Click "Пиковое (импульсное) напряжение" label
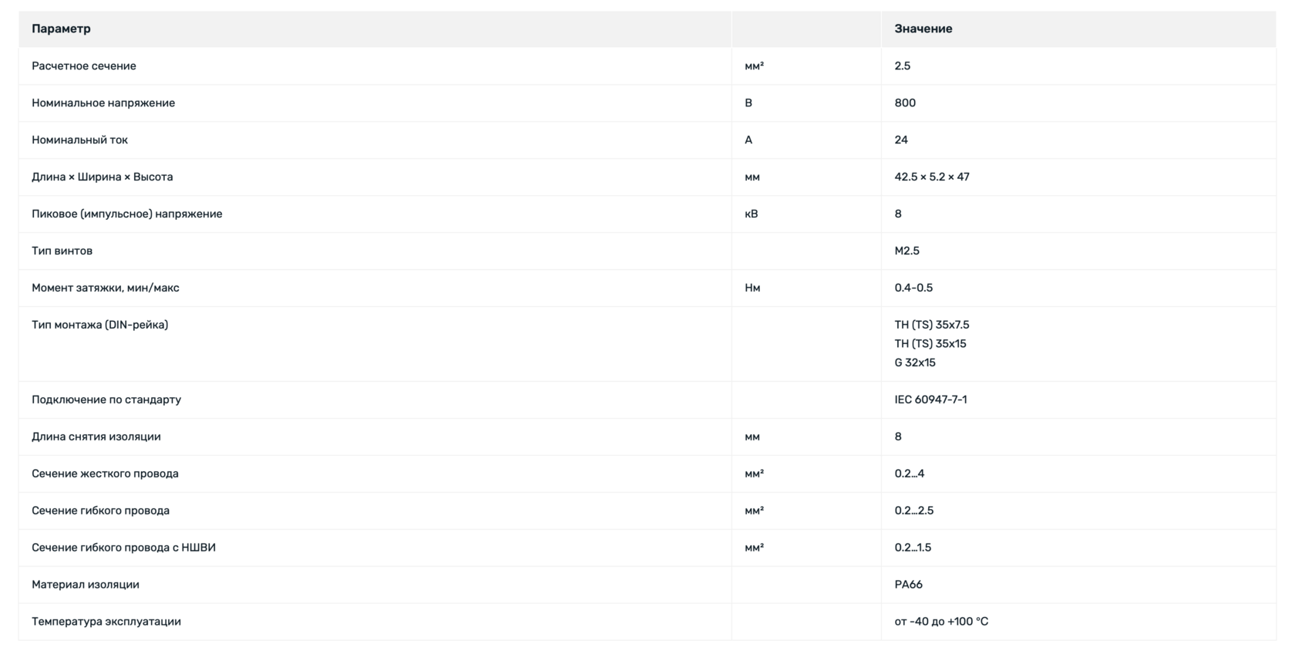Viewport: 1295px width, 651px height. tap(126, 214)
